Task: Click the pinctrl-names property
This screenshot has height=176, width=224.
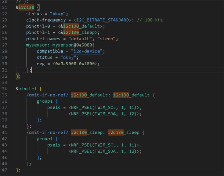Action: (x=43, y=39)
